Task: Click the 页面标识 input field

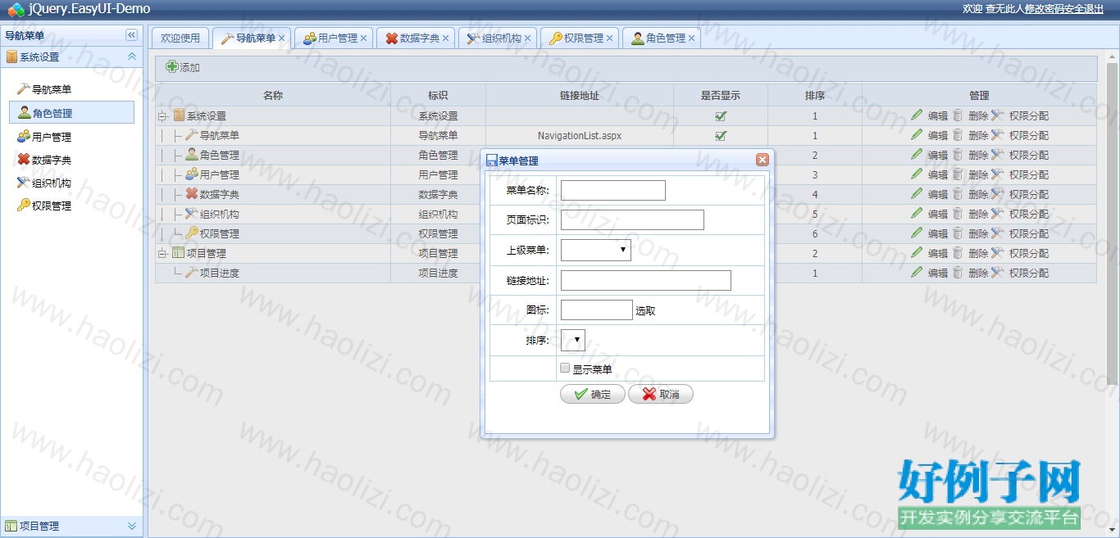Action: coord(632,219)
